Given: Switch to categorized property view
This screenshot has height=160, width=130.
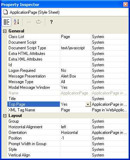Looking at the screenshot, I should pyautogui.click(x=6, y=22).
